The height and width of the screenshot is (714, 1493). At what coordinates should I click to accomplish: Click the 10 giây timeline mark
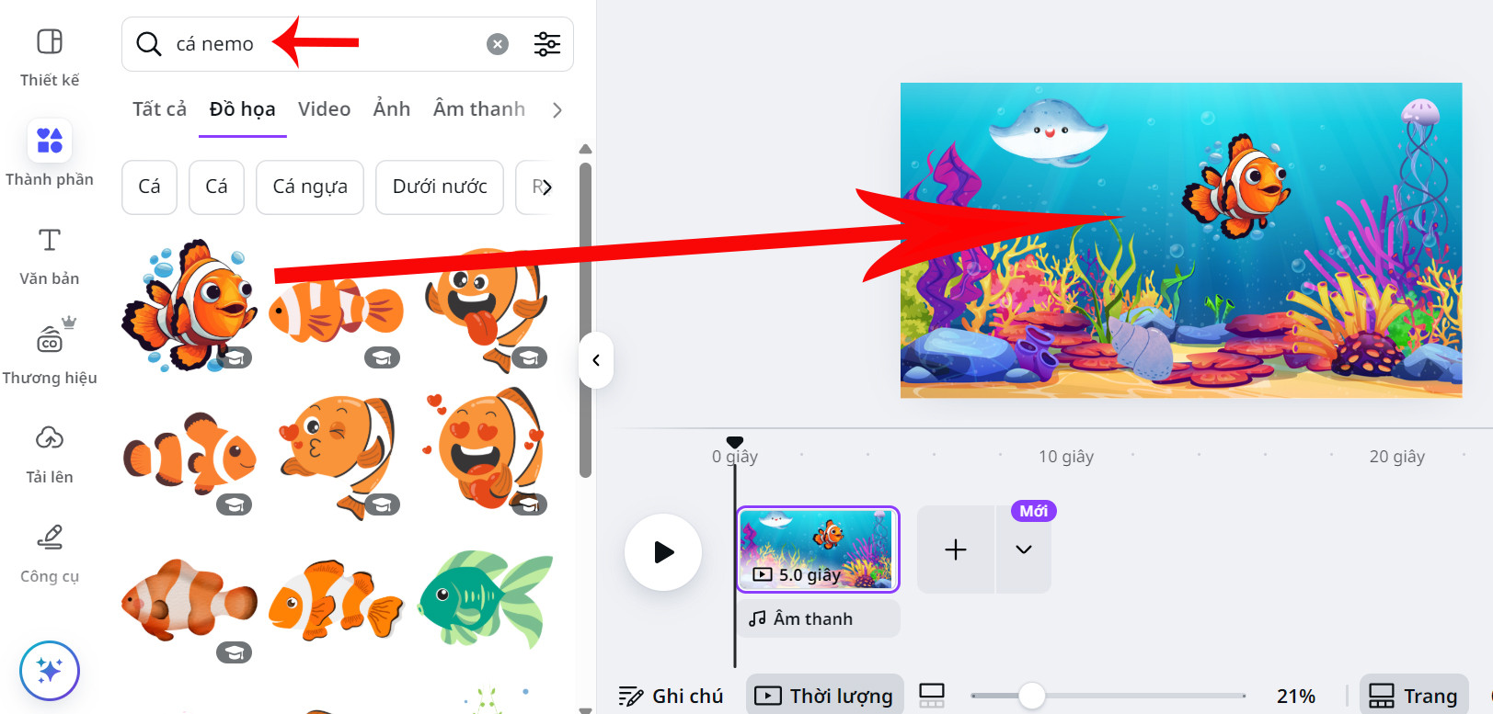pos(1066,457)
